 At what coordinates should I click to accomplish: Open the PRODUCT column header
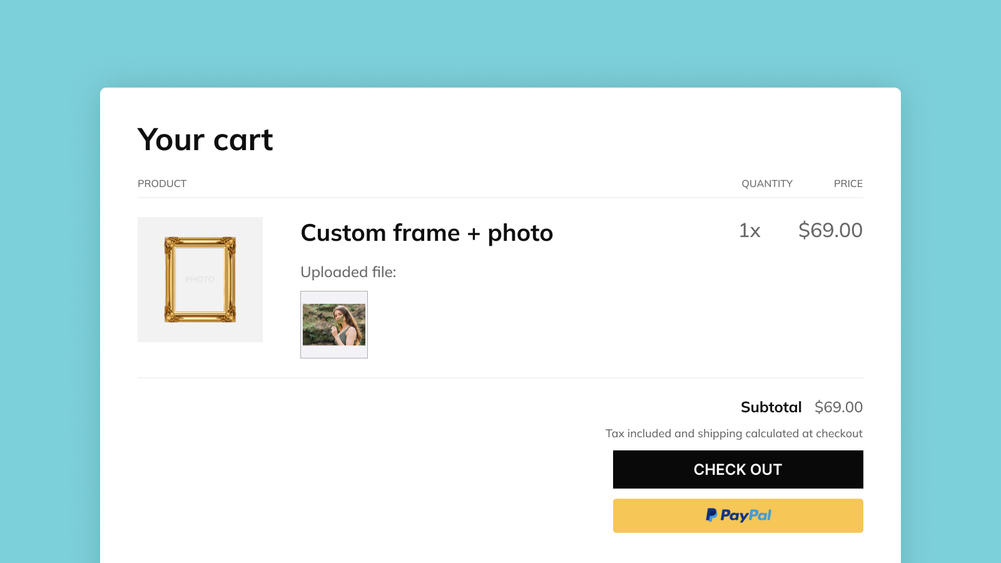pos(161,183)
